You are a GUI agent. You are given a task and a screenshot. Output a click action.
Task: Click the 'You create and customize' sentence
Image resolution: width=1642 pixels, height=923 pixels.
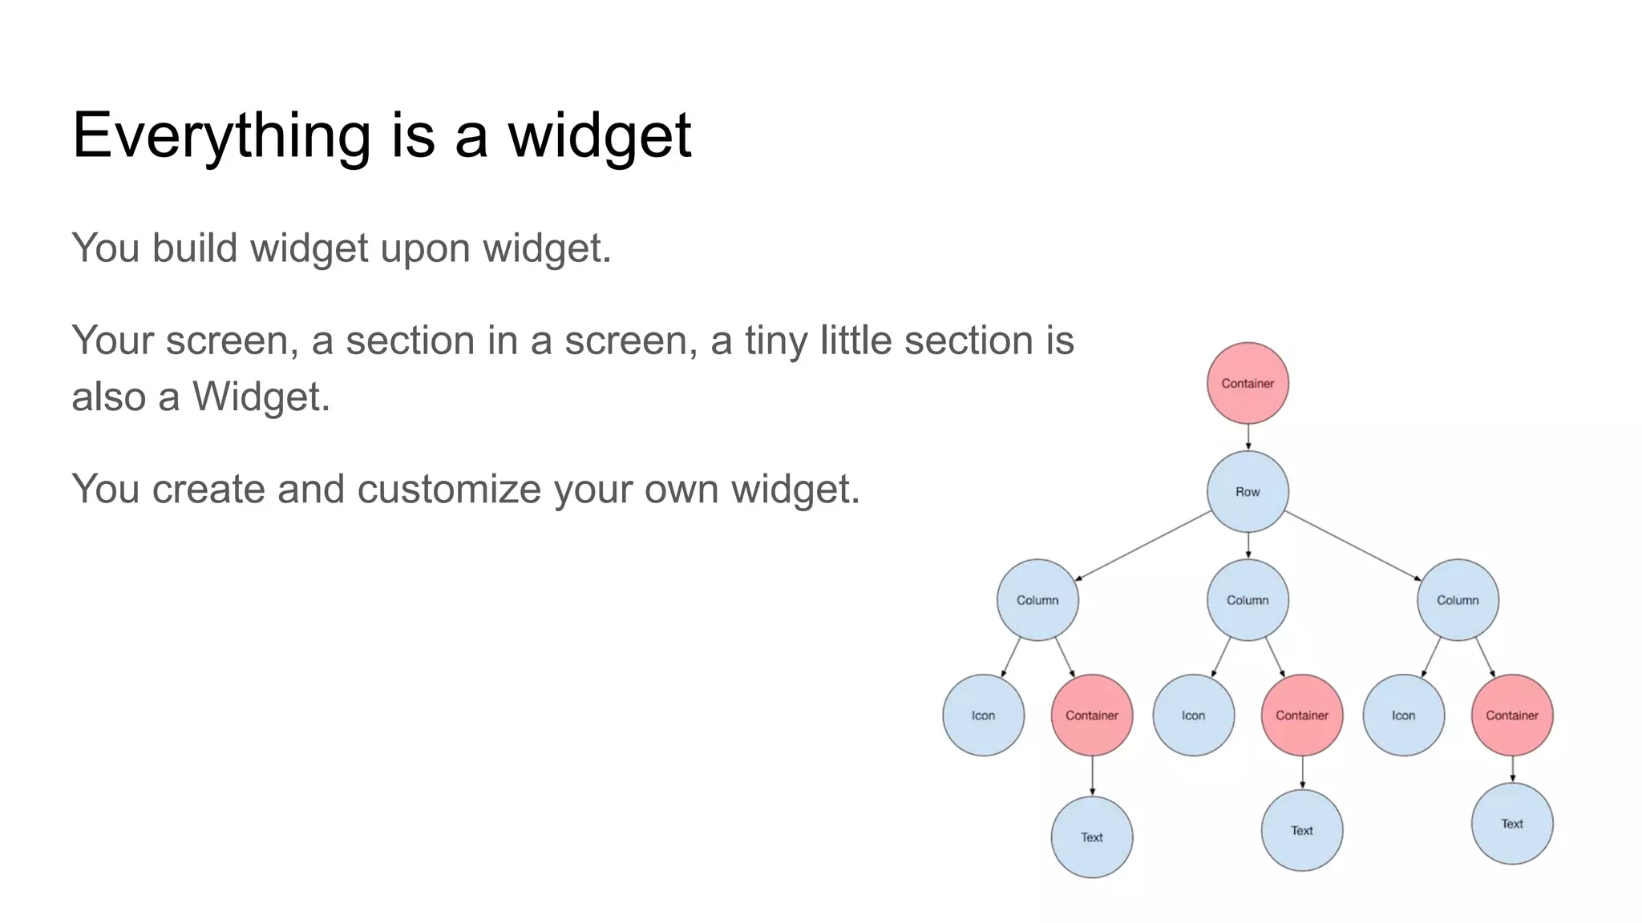point(466,488)
